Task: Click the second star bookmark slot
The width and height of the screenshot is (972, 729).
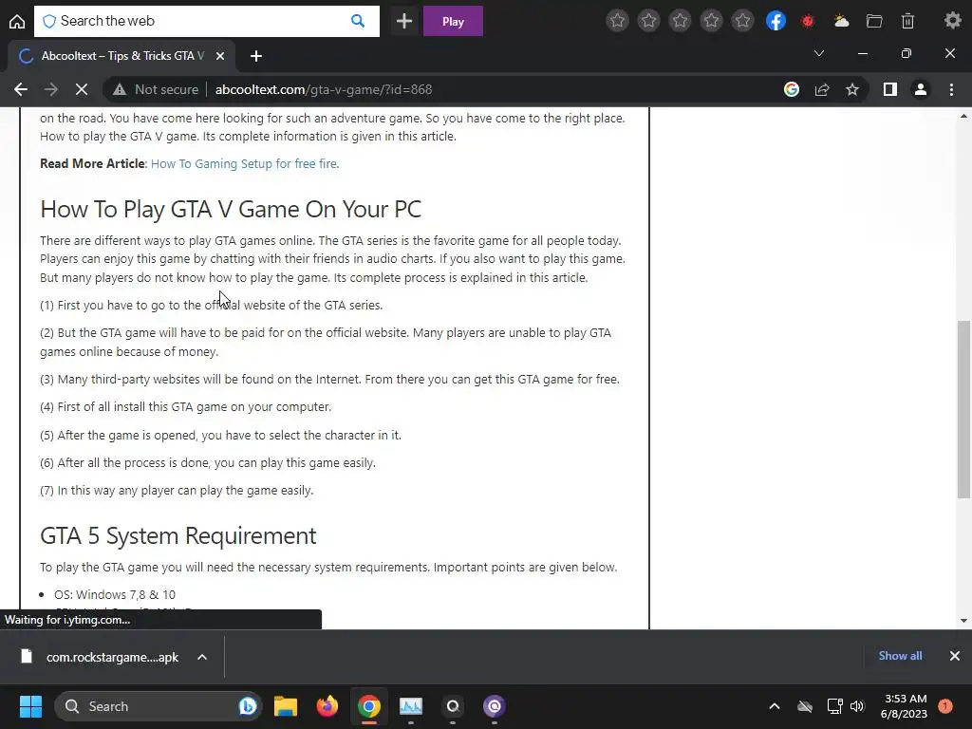Action: [x=649, y=21]
